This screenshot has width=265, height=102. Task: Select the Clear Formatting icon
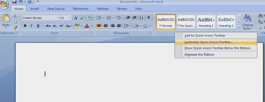coord(90,18)
